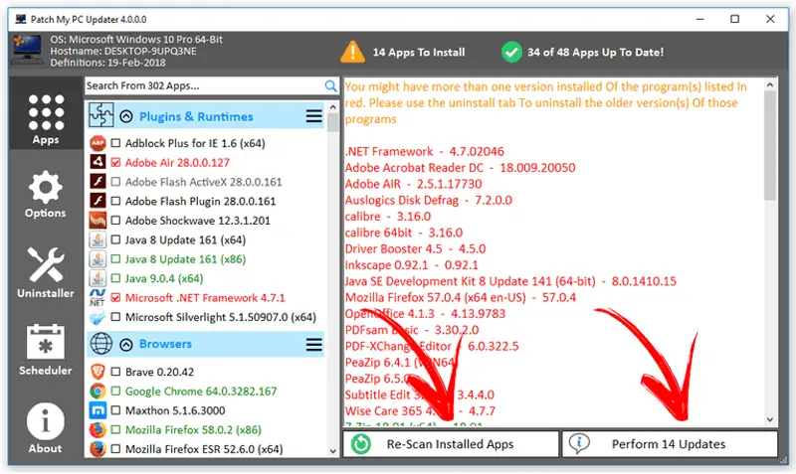Check the Adobe Flash Plugin checkbox
This screenshot has height=474, width=796.
(115, 202)
